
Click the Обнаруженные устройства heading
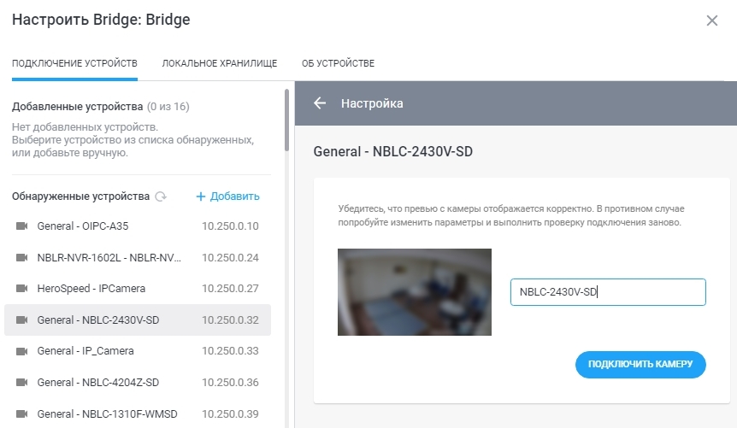pyautogui.click(x=81, y=196)
